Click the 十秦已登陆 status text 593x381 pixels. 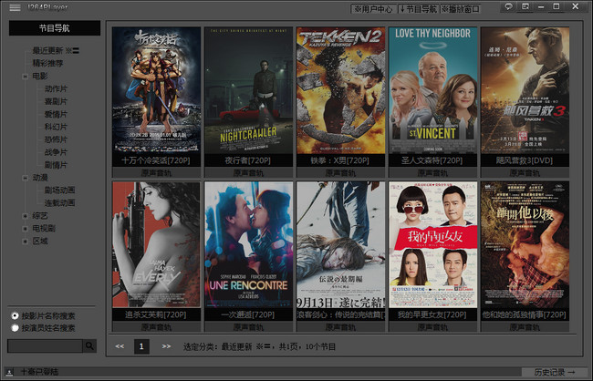click(x=40, y=372)
